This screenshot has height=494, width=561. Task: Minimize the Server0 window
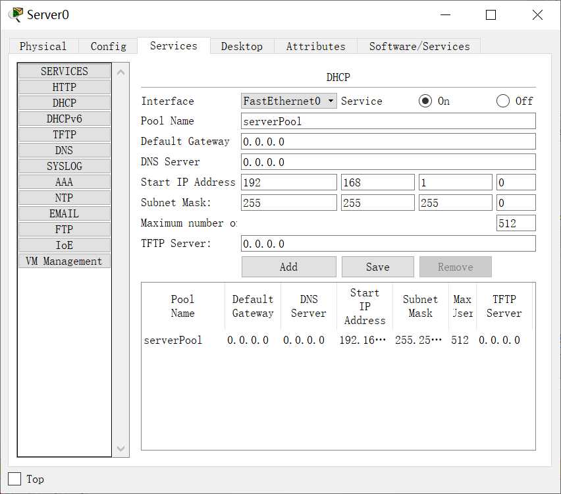(445, 14)
